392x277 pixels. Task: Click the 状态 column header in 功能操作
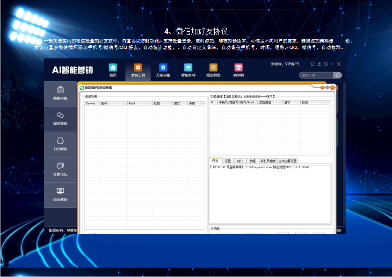pos(314,102)
